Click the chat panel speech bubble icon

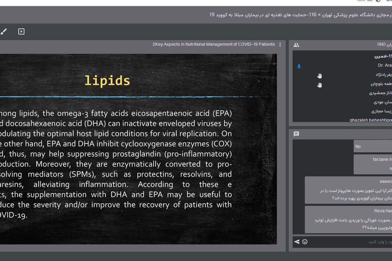(296, 134)
